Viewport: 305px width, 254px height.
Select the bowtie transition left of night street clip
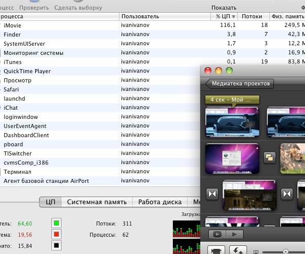coord(212,194)
